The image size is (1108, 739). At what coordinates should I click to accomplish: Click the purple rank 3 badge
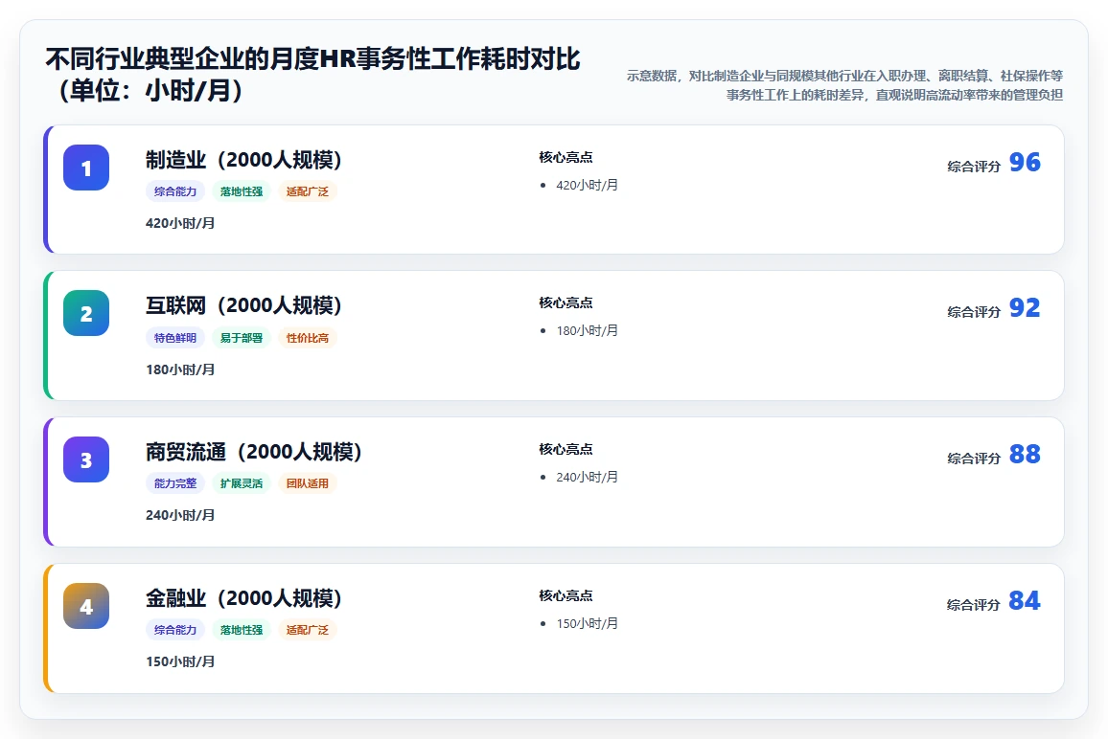pyautogui.click(x=86, y=460)
